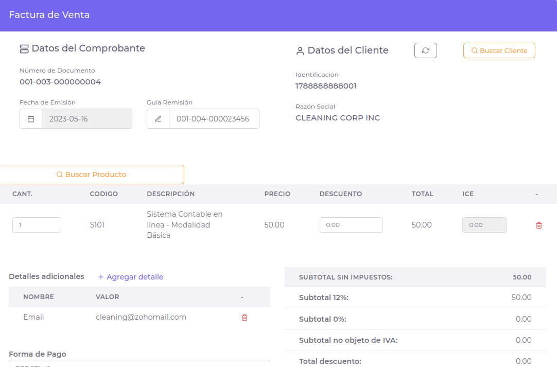This screenshot has height=367, width=557.
Task: Click the person icon beside Datos del Cliente
Action: (x=300, y=51)
